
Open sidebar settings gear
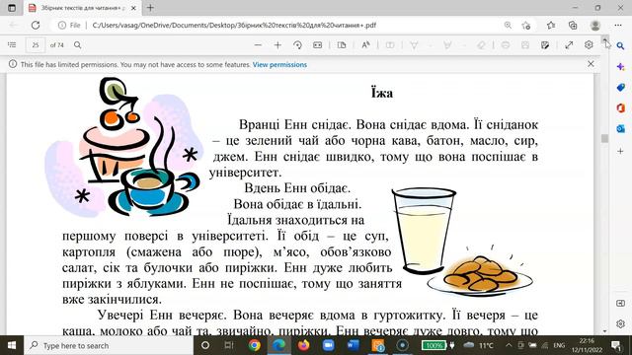coord(621,323)
